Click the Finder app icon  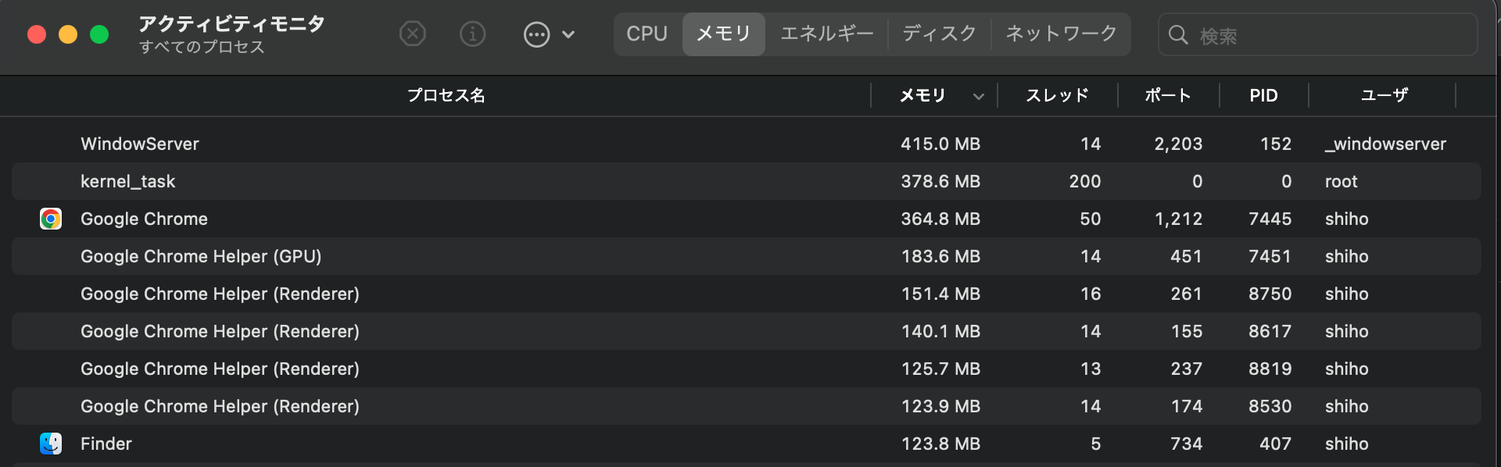(x=51, y=444)
